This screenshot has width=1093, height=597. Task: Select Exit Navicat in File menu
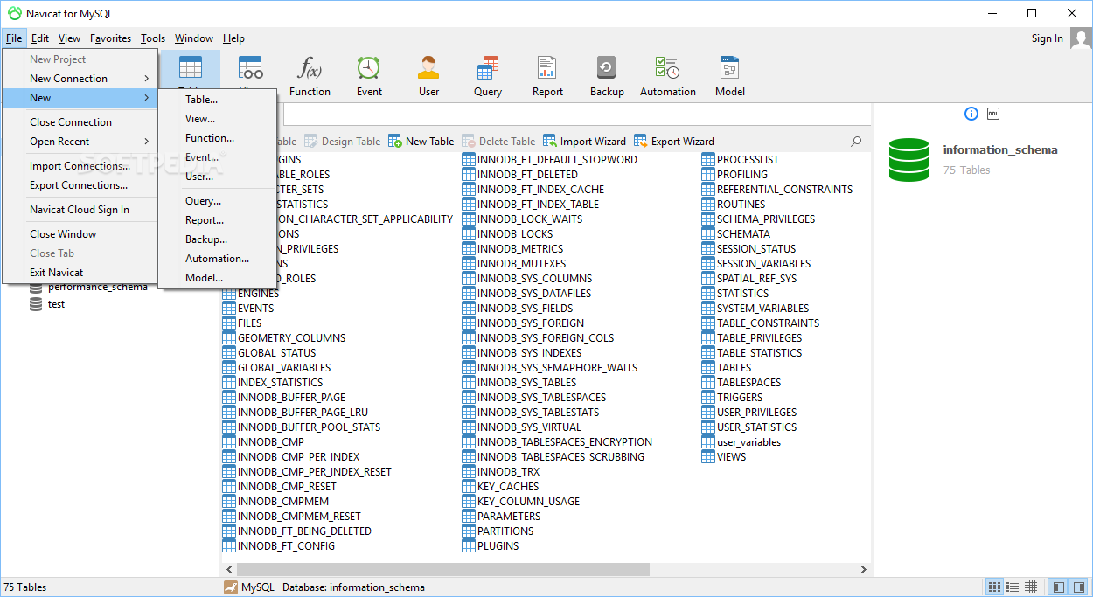pyautogui.click(x=80, y=273)
